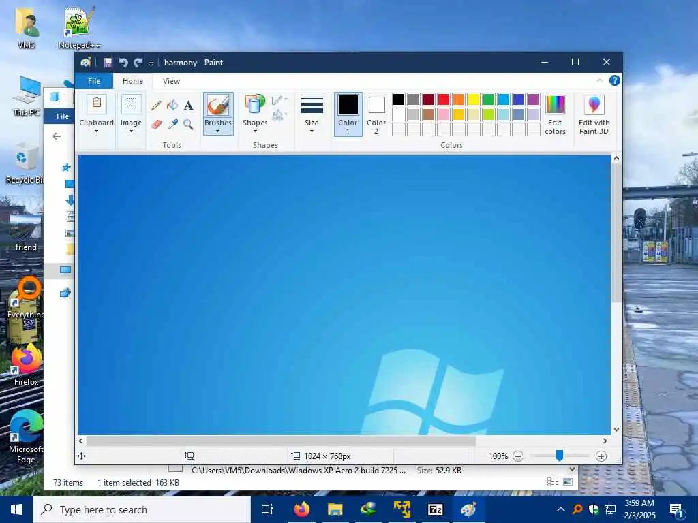Expand the Image dropdown arrow

132,131
